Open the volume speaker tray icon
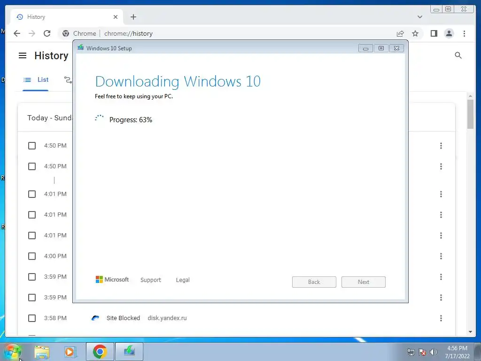 coord(434,352)
